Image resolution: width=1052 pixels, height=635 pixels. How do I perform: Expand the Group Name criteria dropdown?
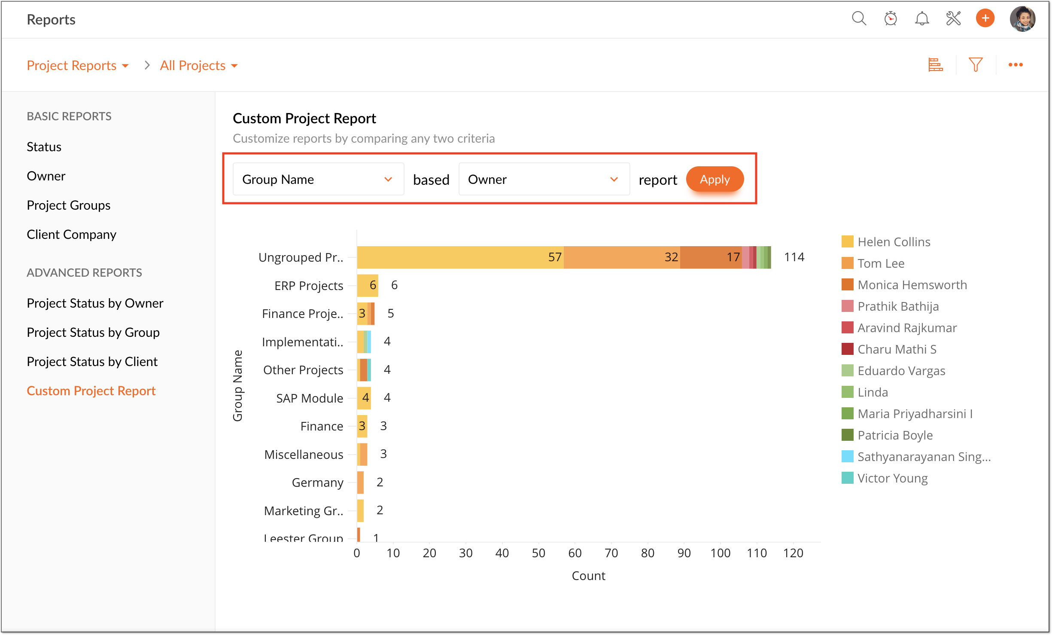coord(318,179)
